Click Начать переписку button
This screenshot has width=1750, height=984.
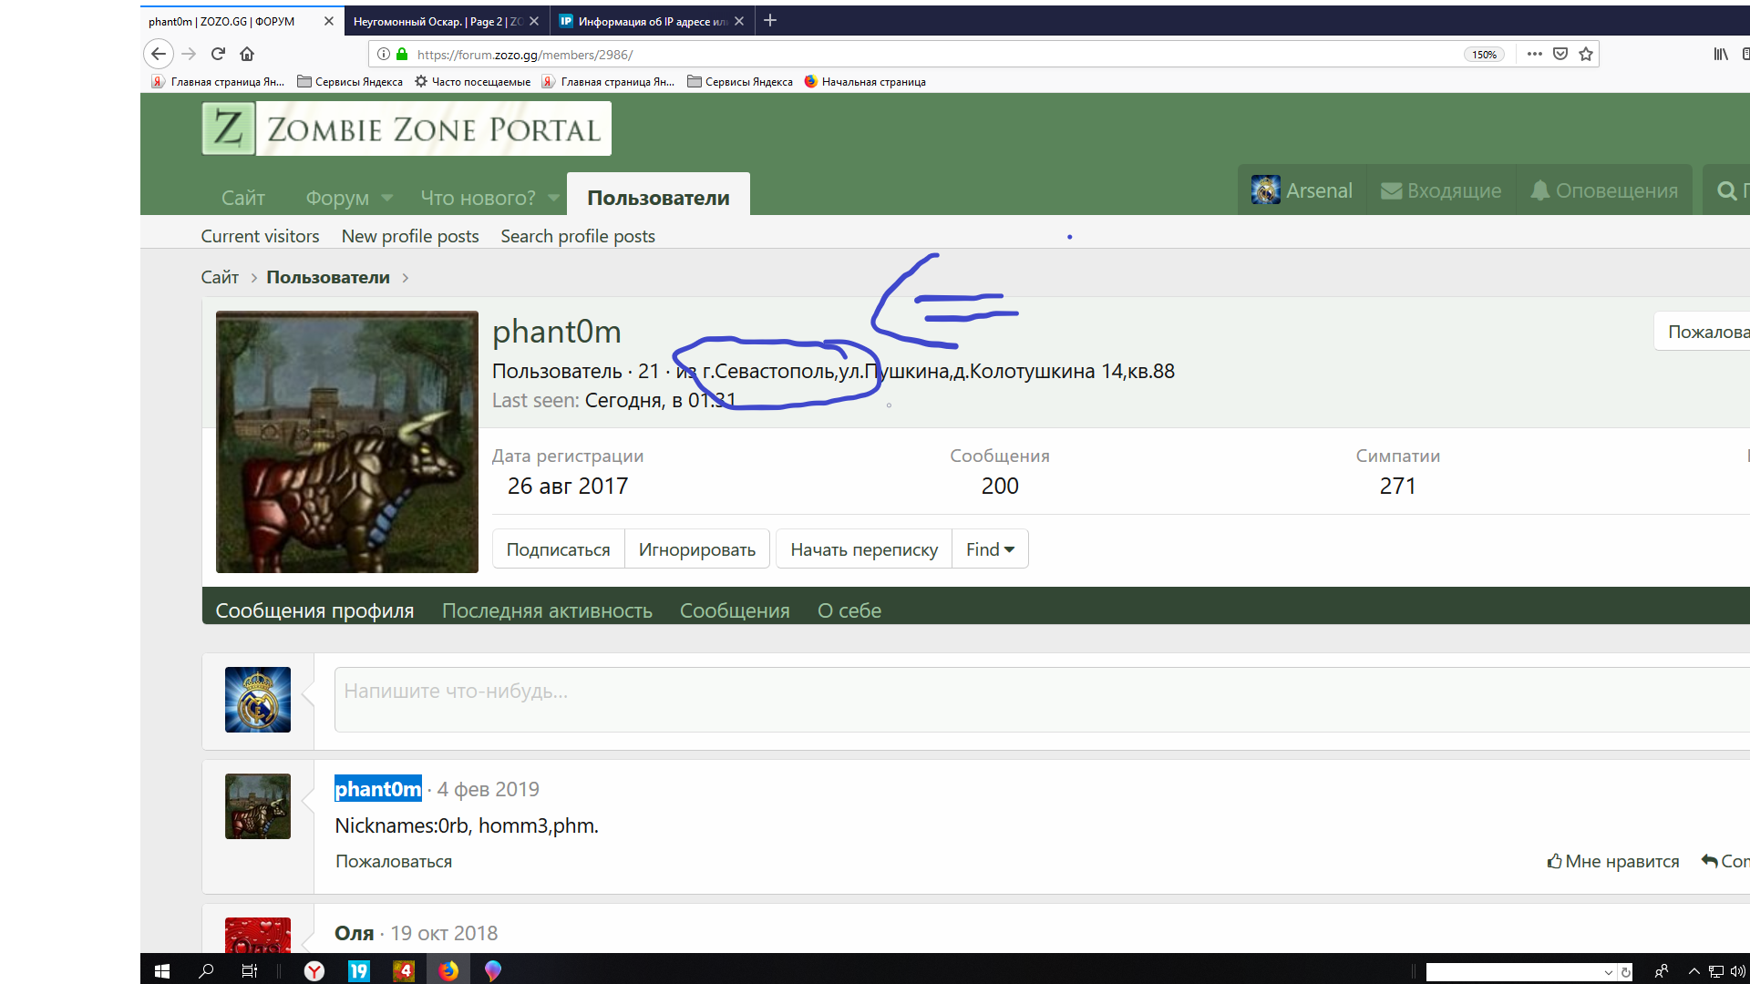[863, 549]
